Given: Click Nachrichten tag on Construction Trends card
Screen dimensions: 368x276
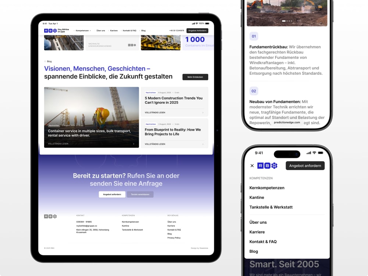Looking at the screenshot, I should [151, 93].
